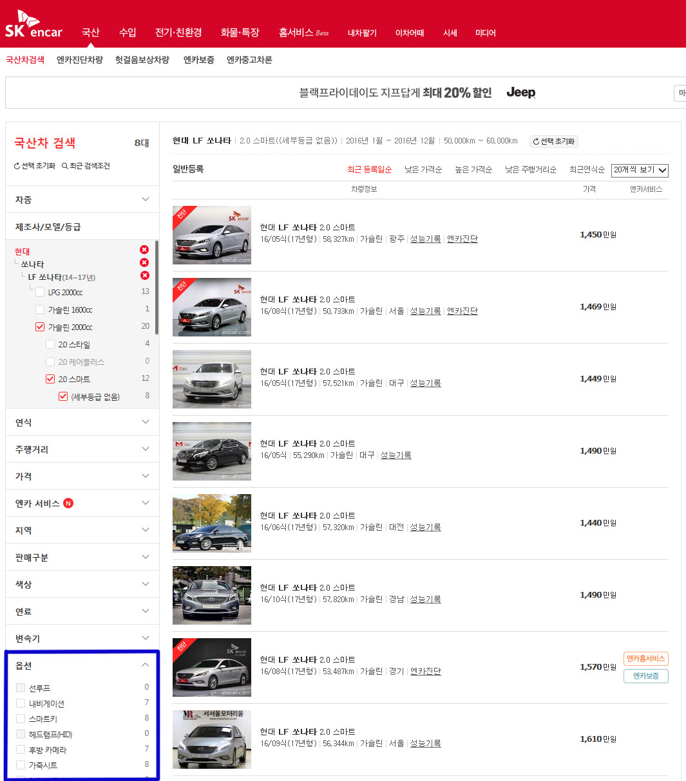Check the 2.0 스타일 trim box

50,344
